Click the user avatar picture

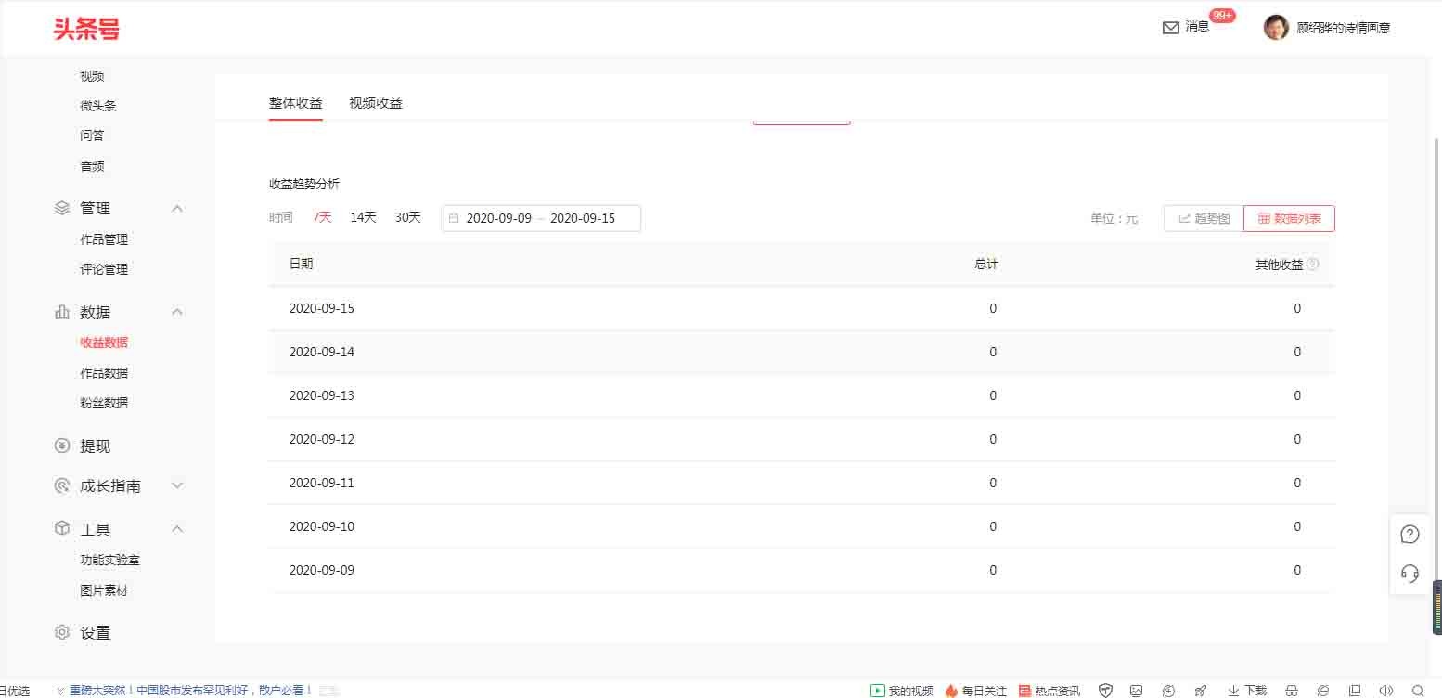(x=1277, y=28)
